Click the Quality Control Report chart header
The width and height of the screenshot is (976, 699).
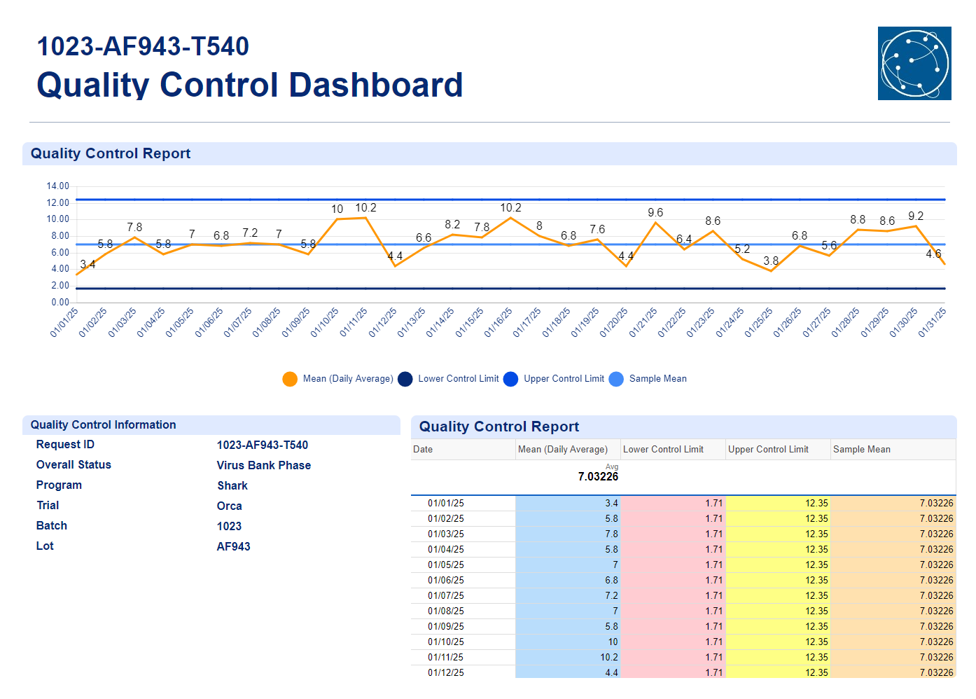point(111,154)
